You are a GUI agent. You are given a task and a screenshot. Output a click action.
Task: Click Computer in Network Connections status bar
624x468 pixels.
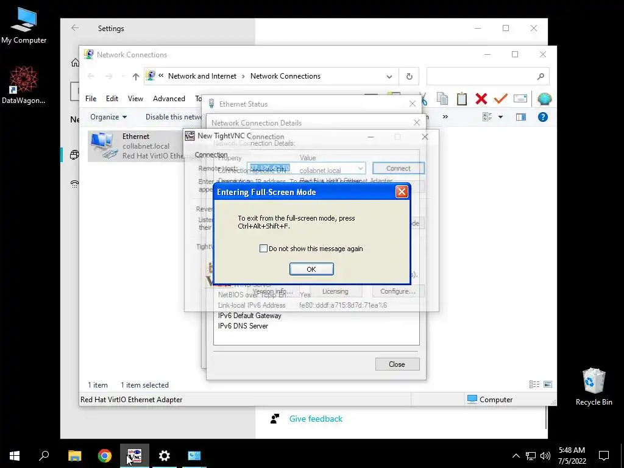(490, 400)
